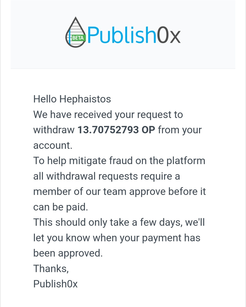Screen dimensions: 246x307
Task: Click the gray 0x part of logo
Action: [x=169, y=35]
